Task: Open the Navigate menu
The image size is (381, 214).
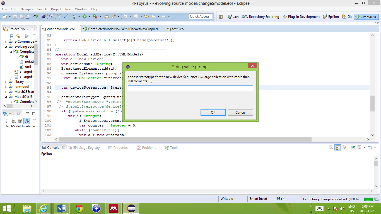Action: coord(27,9)
